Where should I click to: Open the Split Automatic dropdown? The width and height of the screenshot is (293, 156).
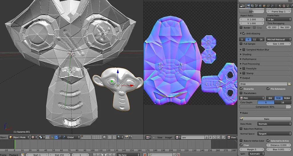point(256,154)
